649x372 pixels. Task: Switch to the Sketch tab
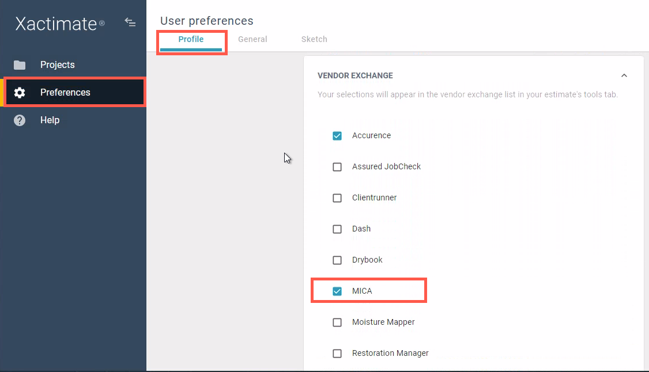[x=314, y=39]
